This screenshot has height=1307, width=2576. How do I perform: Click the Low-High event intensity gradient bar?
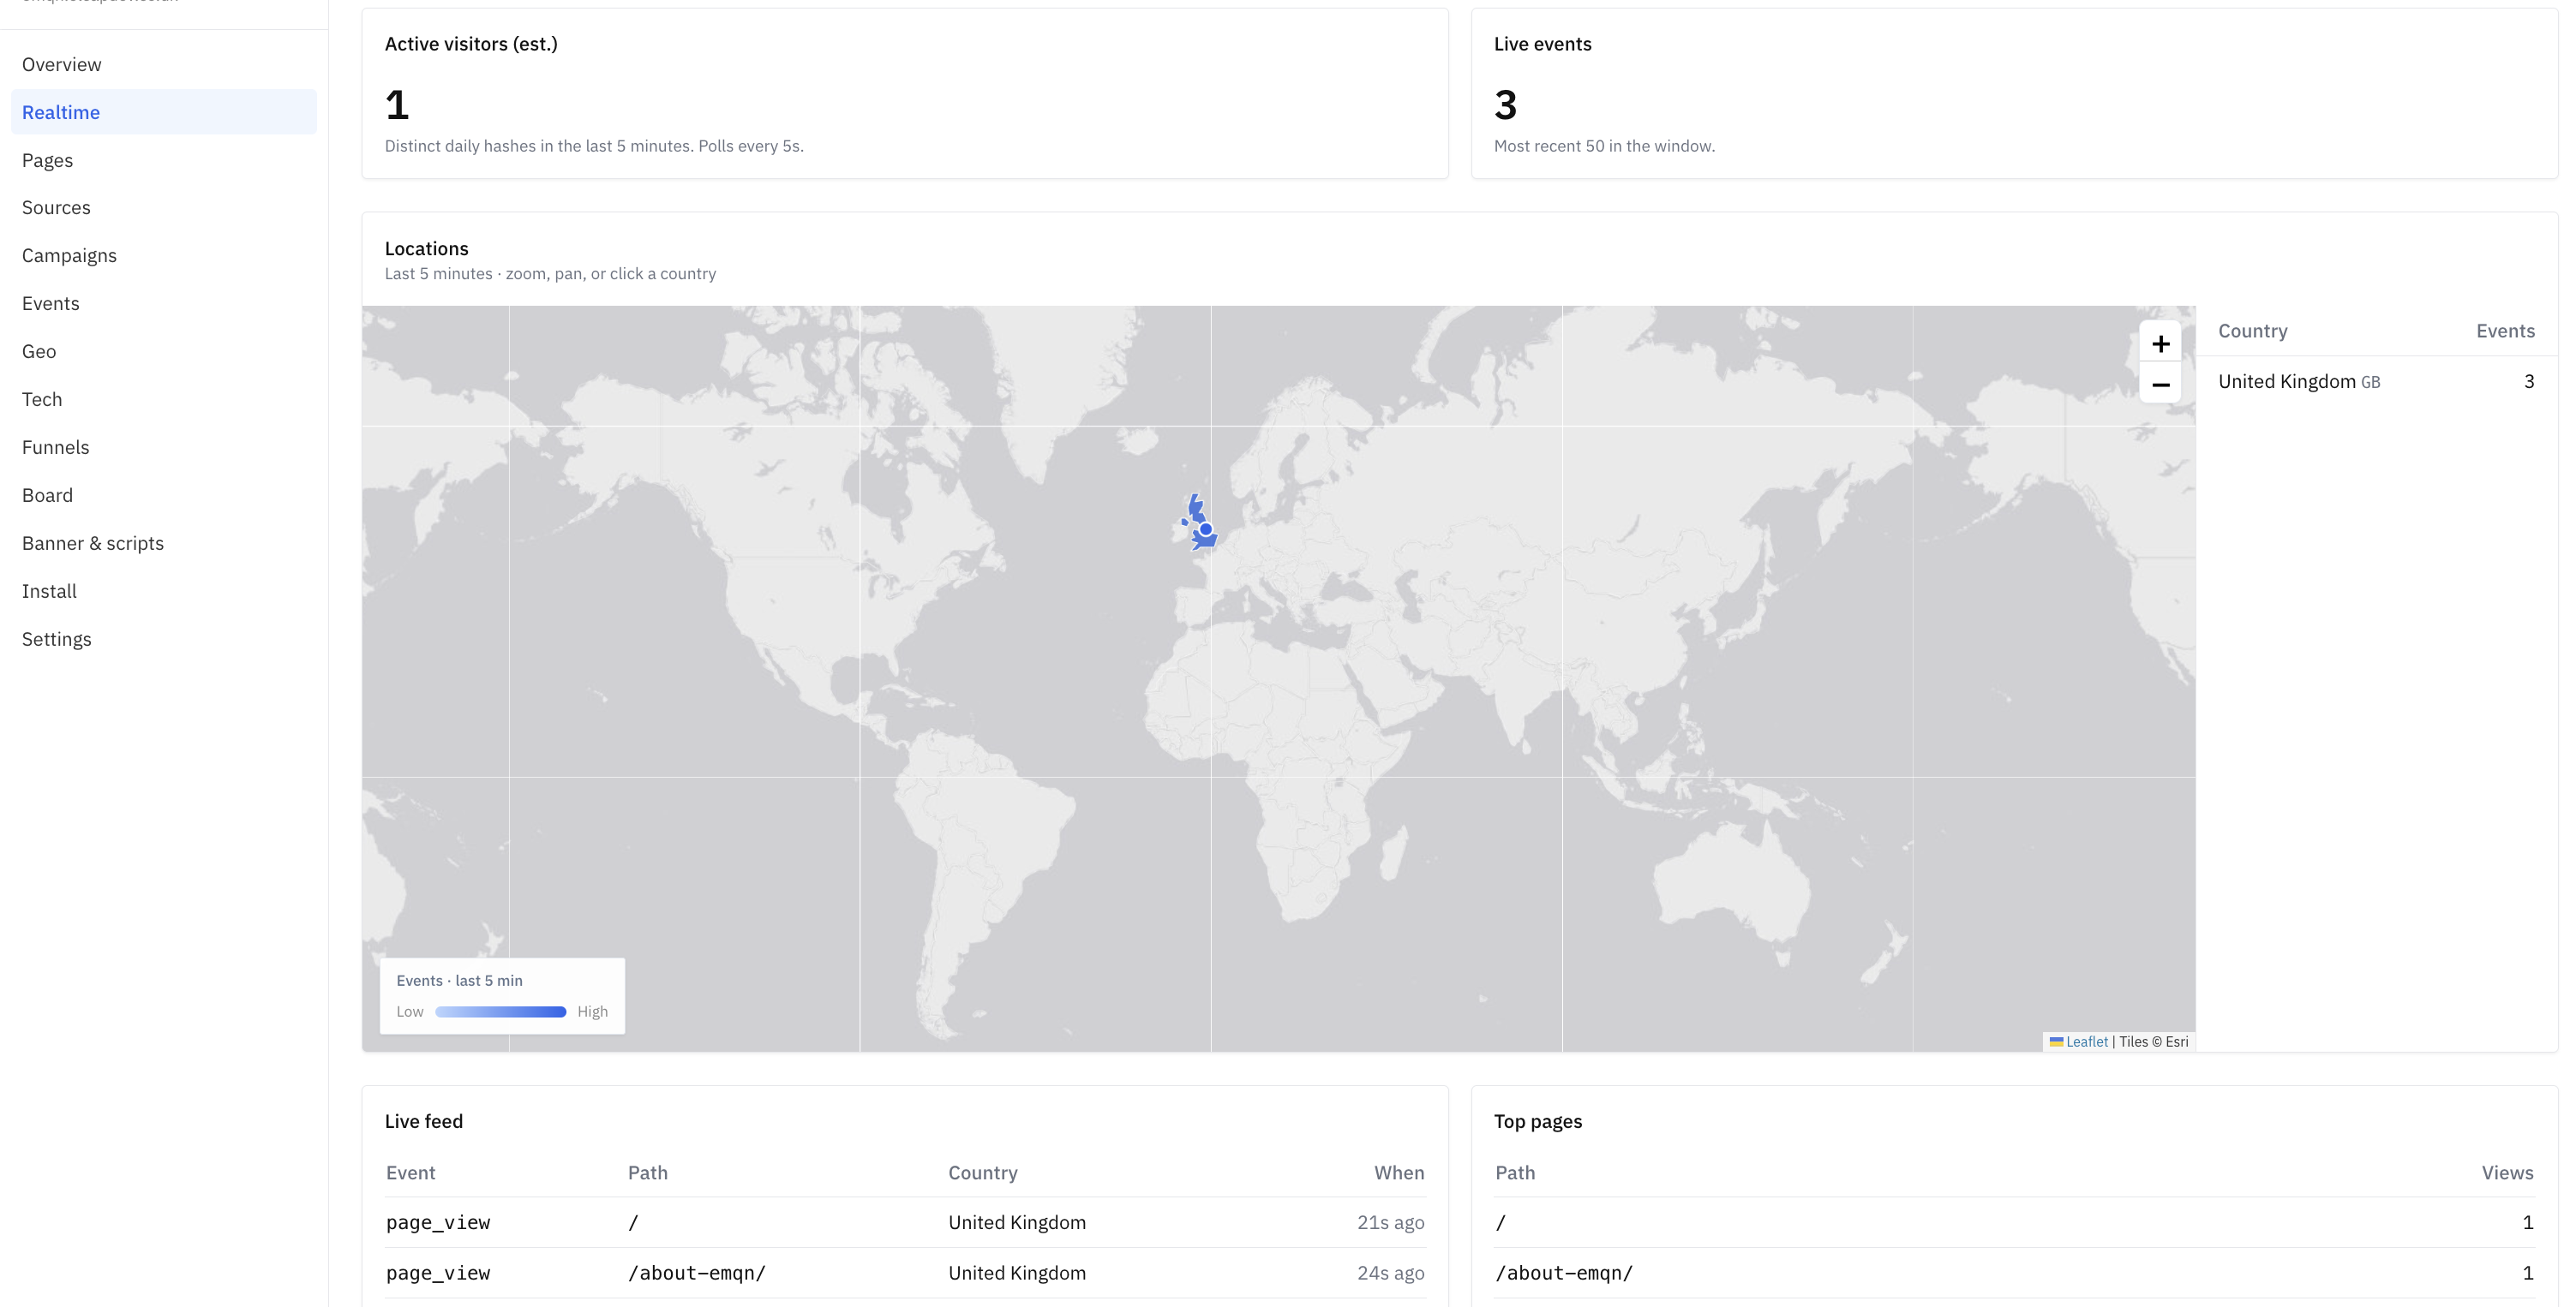click(x=501, y=1012)
